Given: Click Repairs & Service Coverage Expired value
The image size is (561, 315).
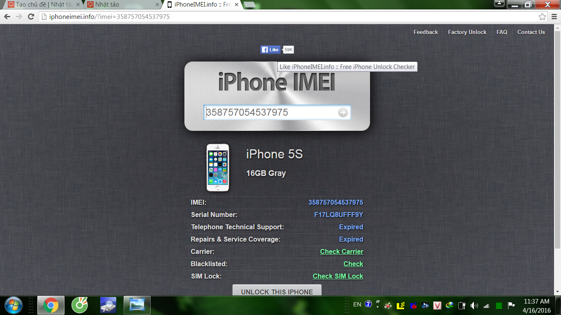Looking at the screenshot, I should click(351, 239).
